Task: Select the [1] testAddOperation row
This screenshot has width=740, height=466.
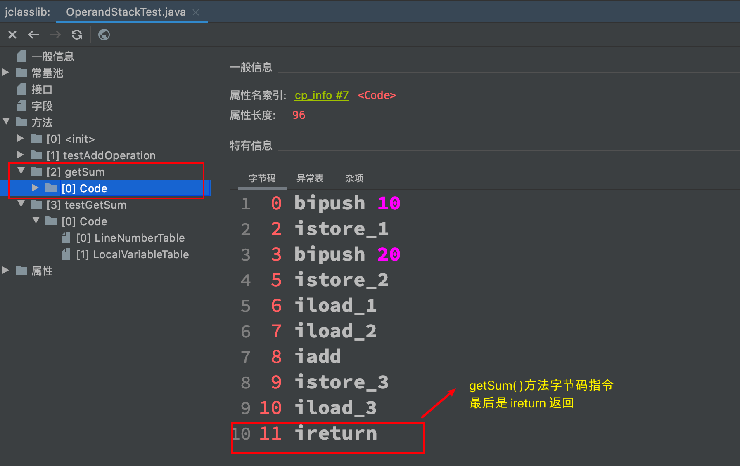Action: click(x=101, y=155)
